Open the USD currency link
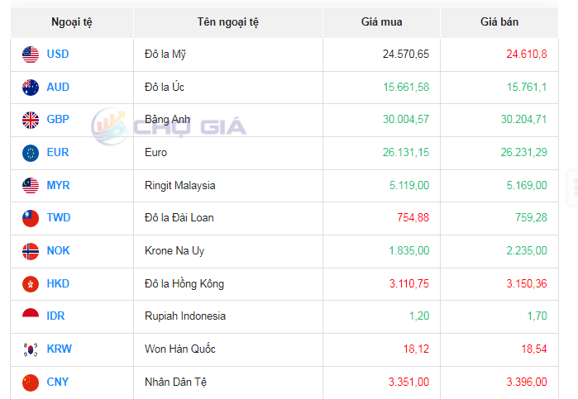The width and height of the screenshot is (578, 399). pos(58,55)
